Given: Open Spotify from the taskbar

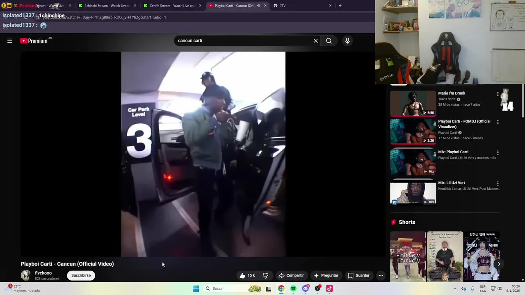Looking at the screenshot, I should (293, 288).
